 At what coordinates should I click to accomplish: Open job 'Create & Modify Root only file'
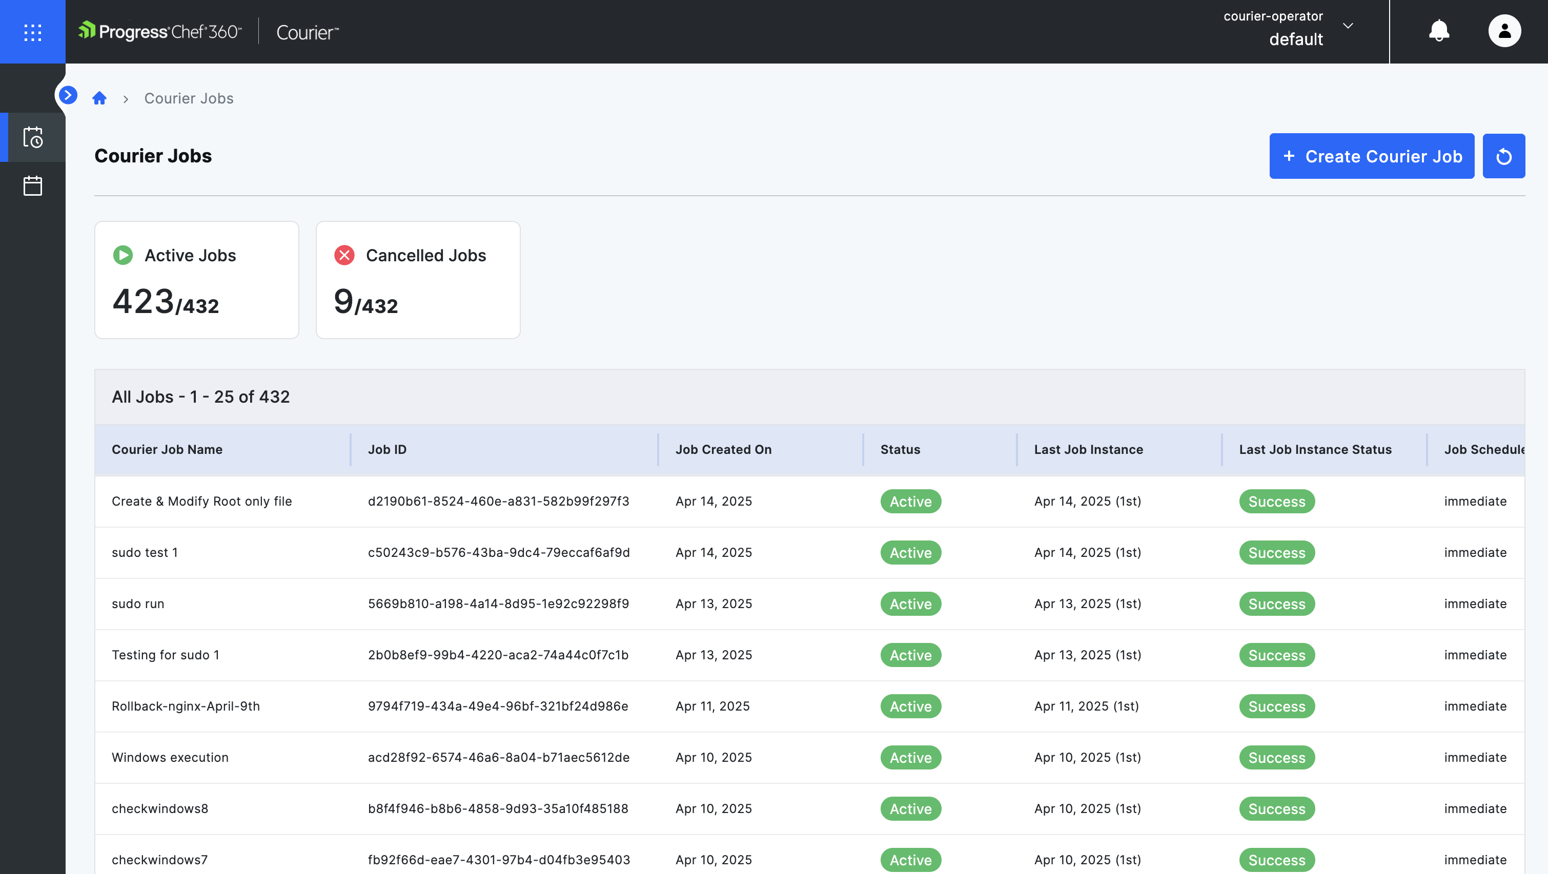pos(202,501)
